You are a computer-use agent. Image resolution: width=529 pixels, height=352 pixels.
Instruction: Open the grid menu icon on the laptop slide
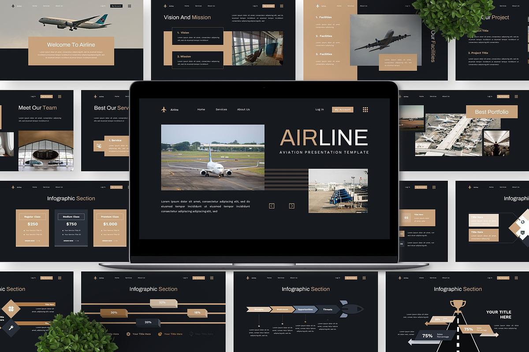pos(365,110)
